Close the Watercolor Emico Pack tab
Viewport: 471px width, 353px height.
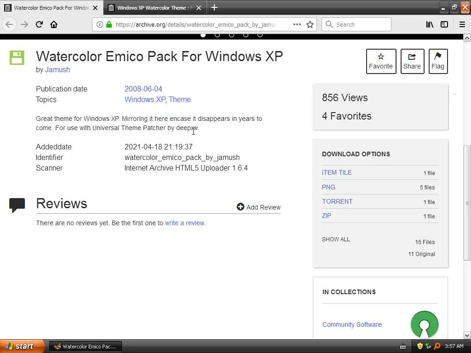[x=95, y=8]
